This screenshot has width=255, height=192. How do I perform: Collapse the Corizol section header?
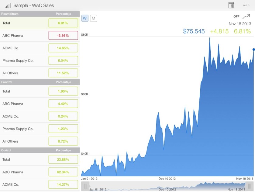(x=40, y=150)
